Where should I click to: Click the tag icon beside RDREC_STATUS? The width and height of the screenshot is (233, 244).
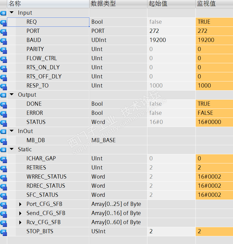pyautogui.click(x=4, y=187)
